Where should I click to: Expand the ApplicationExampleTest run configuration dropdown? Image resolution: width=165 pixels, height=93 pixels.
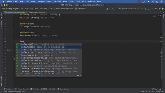(127, 9)
